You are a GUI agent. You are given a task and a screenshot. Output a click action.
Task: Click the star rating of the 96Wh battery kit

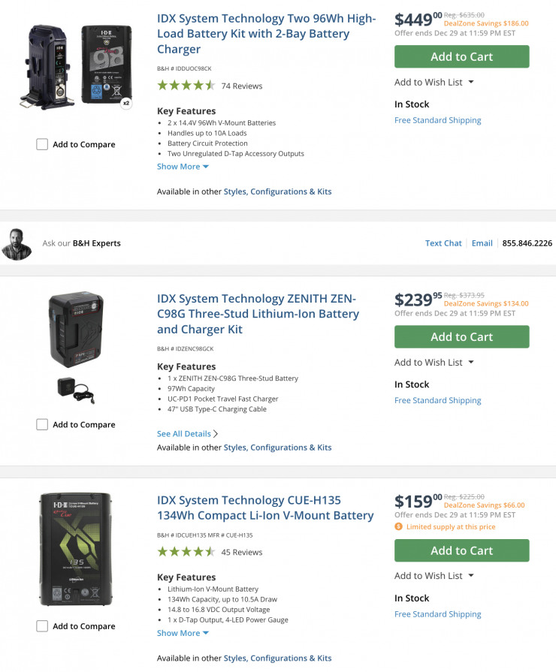[186, 86]
